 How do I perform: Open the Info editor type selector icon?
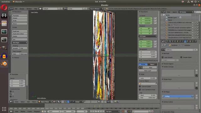click(12, 9)
